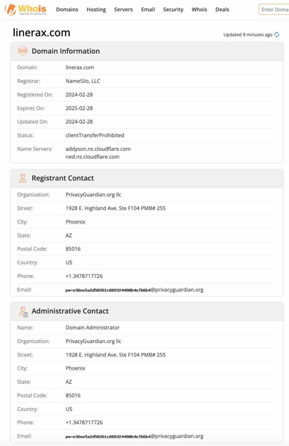The width and height of the screenshot is (289, 446).
Task: Click the globe icon beside Domain Information
Action: [22, 51]
